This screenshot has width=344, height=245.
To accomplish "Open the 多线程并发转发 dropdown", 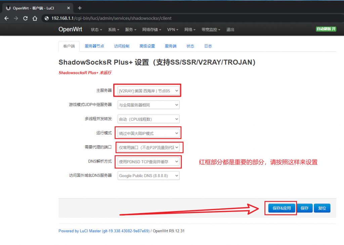I will (x=148, y=119).
